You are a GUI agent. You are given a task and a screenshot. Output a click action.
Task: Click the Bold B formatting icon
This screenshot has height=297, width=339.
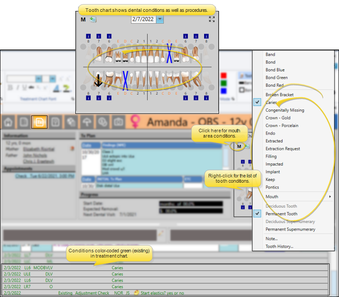click(10, 88)
